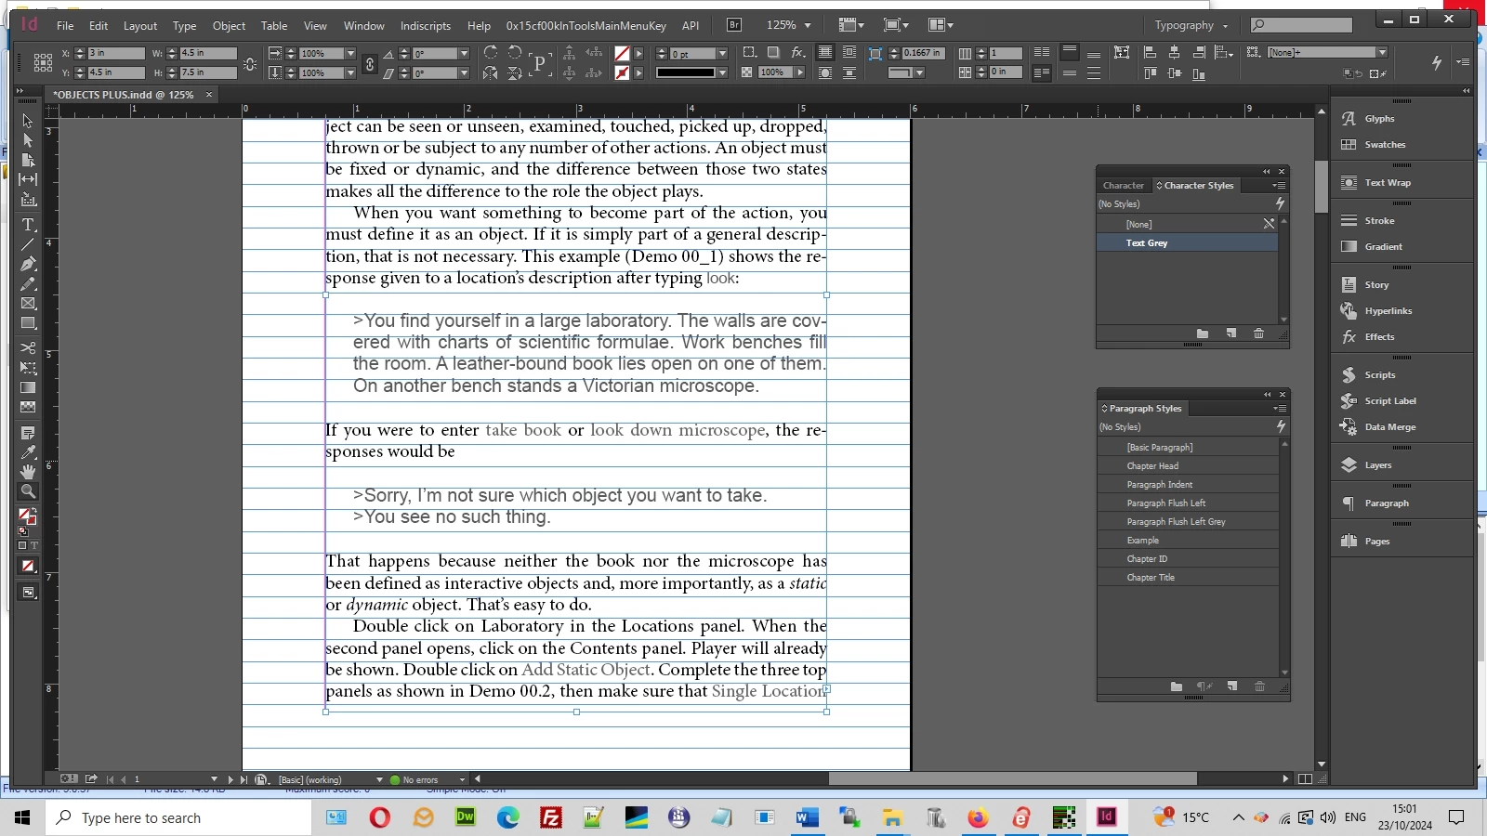Select the Type tool

click(x=28, y=225)
